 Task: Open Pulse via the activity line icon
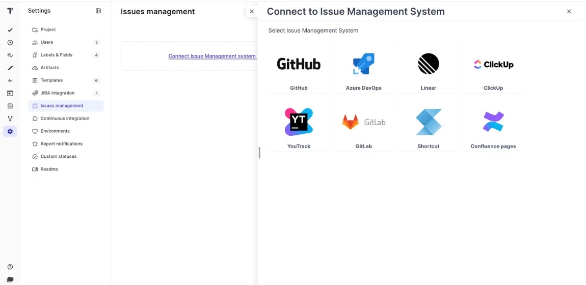[10, 80]
